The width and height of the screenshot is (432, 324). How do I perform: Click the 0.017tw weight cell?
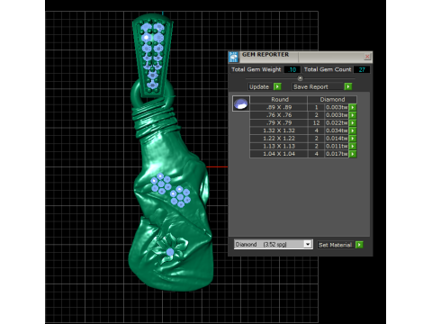(337, 154)
